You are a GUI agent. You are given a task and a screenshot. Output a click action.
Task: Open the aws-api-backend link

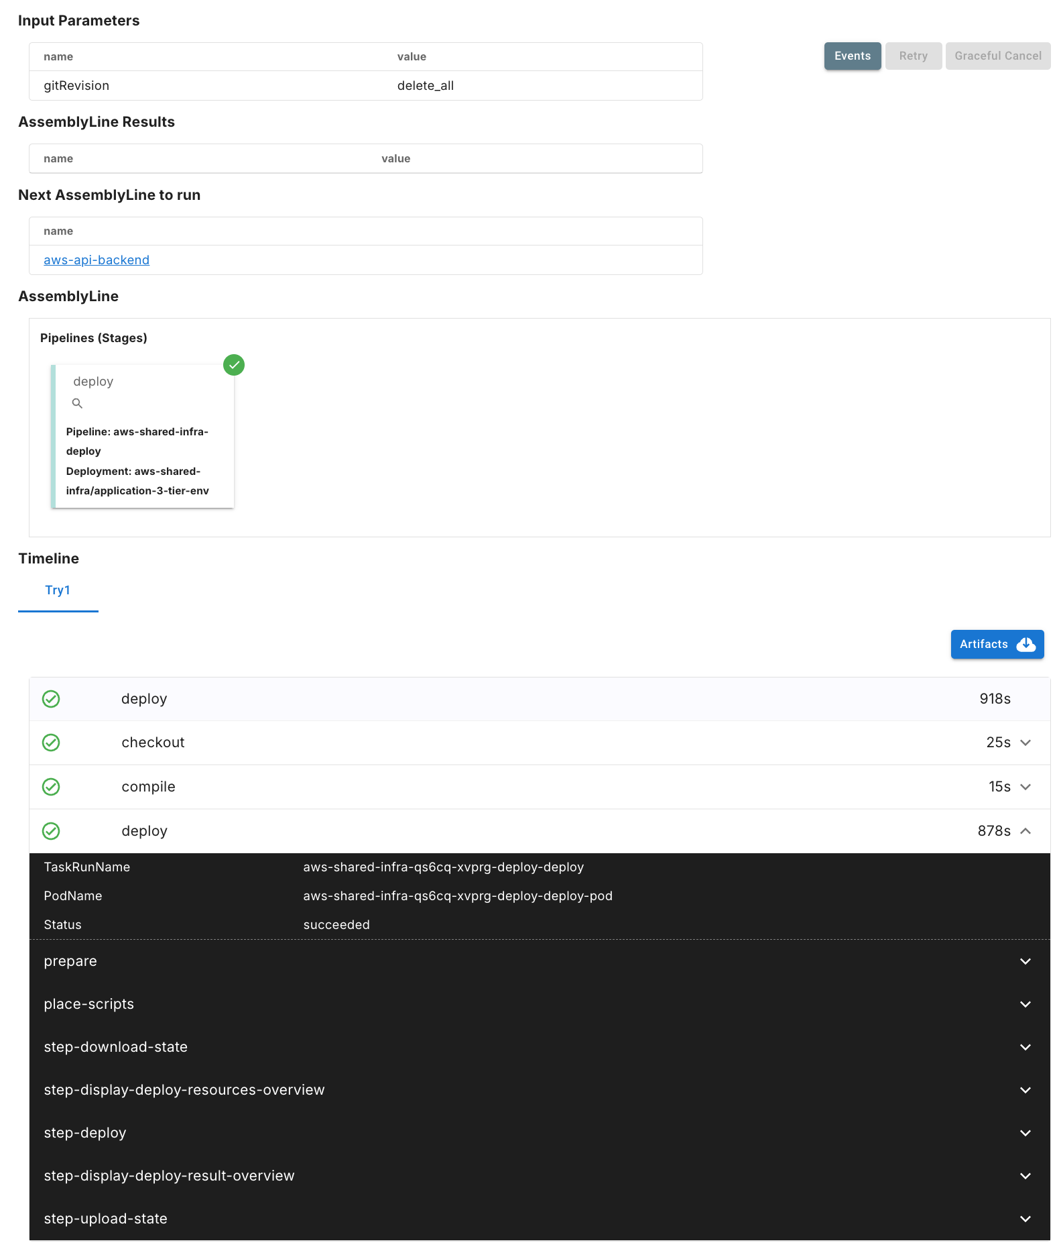click(97, 260)
